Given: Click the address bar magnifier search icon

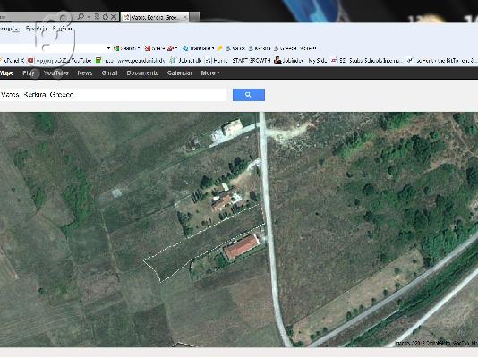Looking at the screenshot, I should pyautogui.click(x=81, y=16).
